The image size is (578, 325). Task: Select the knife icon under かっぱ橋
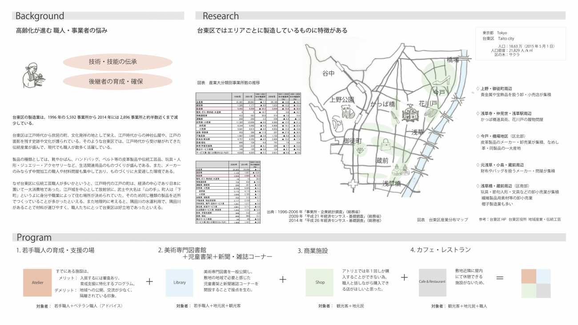(394, 116)
